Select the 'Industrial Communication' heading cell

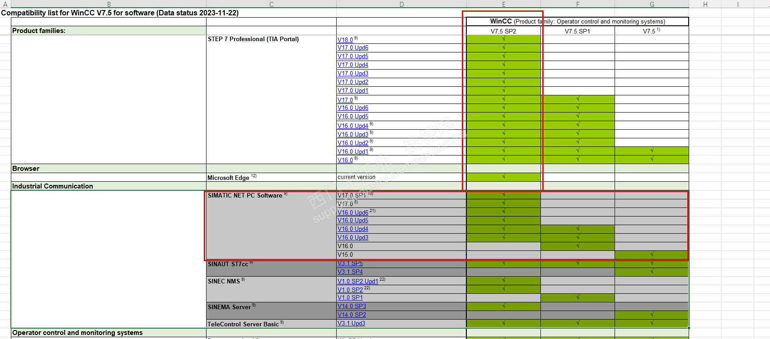(109, 186)
